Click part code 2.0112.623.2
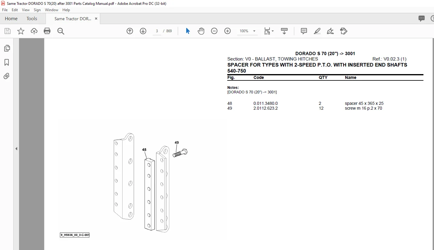This screenshot has height=250, width=434. pyautogui.click(x=266, y=108)
